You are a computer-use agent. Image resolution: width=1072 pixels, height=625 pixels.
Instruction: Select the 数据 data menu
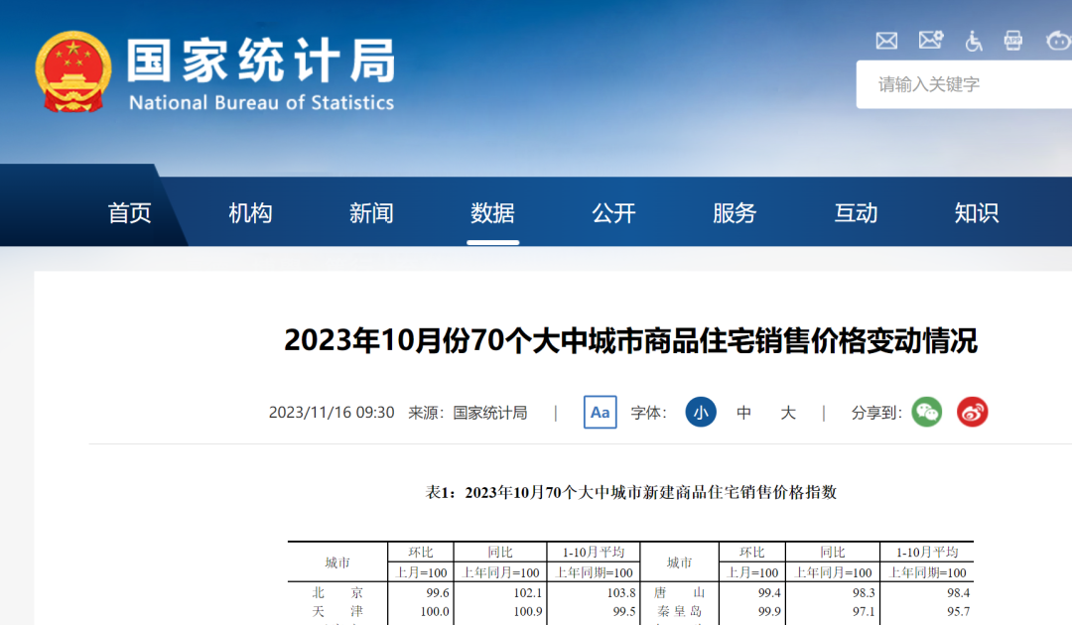pos(492,212)
